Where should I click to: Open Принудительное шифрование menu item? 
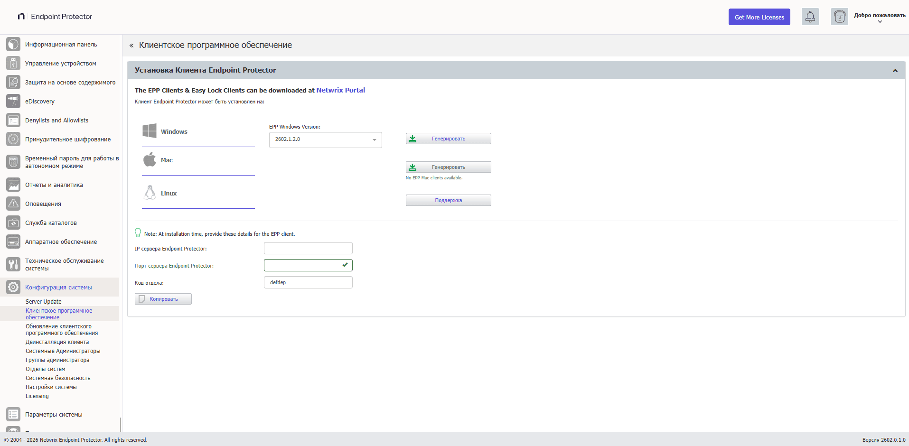click(68, 139)
